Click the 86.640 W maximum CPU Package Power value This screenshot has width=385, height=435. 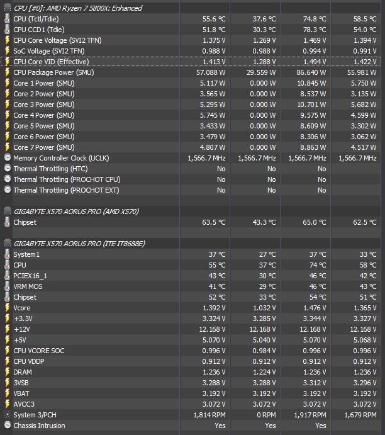(x=311, y=72)
